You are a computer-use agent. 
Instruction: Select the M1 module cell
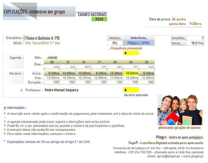coord(115,43)
